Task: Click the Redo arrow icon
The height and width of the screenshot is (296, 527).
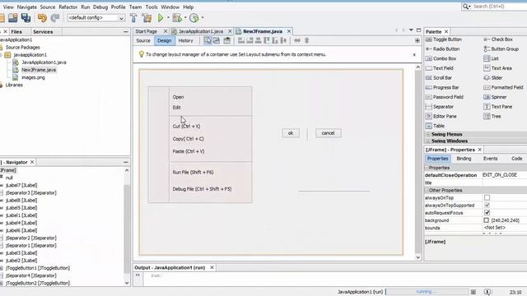Action: [x=55, y=18]
